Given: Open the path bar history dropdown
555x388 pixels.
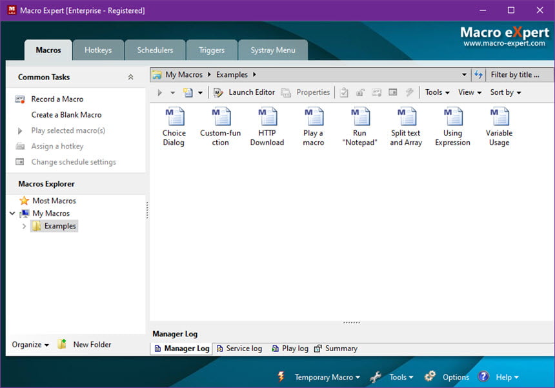Looking at the screenshot, I should pyautogui.click(x=464, y=75).
